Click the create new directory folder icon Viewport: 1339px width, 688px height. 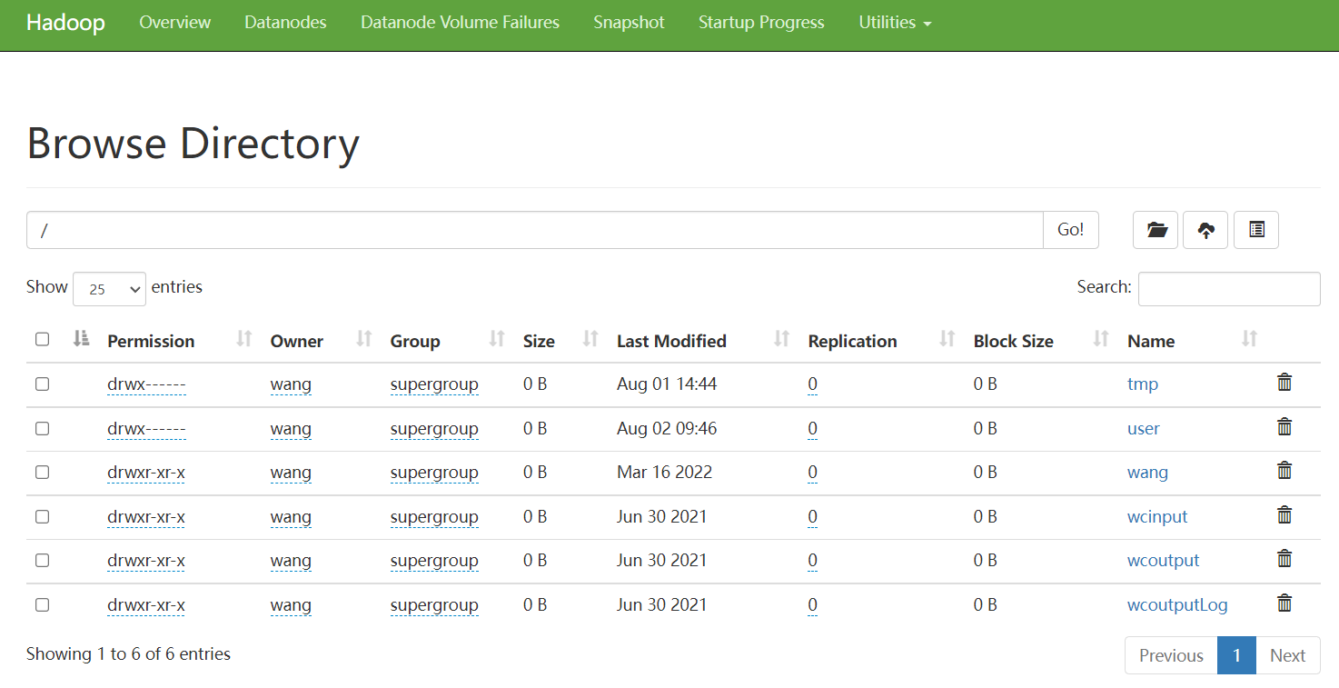(1156, 230)
